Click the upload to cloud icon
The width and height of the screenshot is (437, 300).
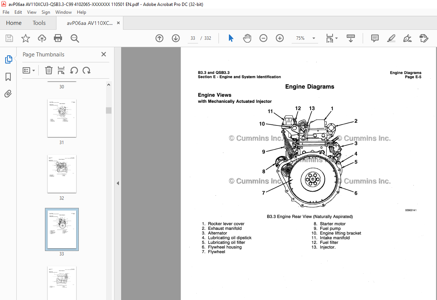(42, 38)
